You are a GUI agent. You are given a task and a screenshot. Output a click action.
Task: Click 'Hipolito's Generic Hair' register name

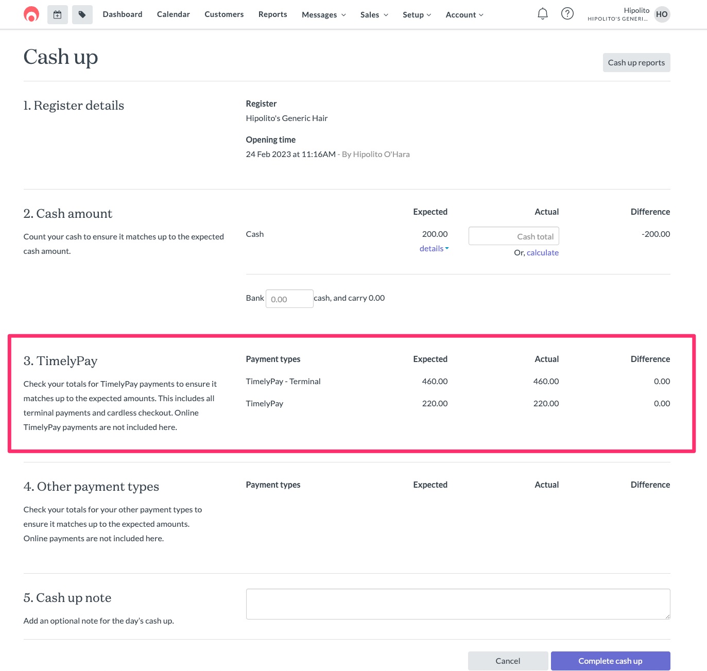[x=287, y=118]
